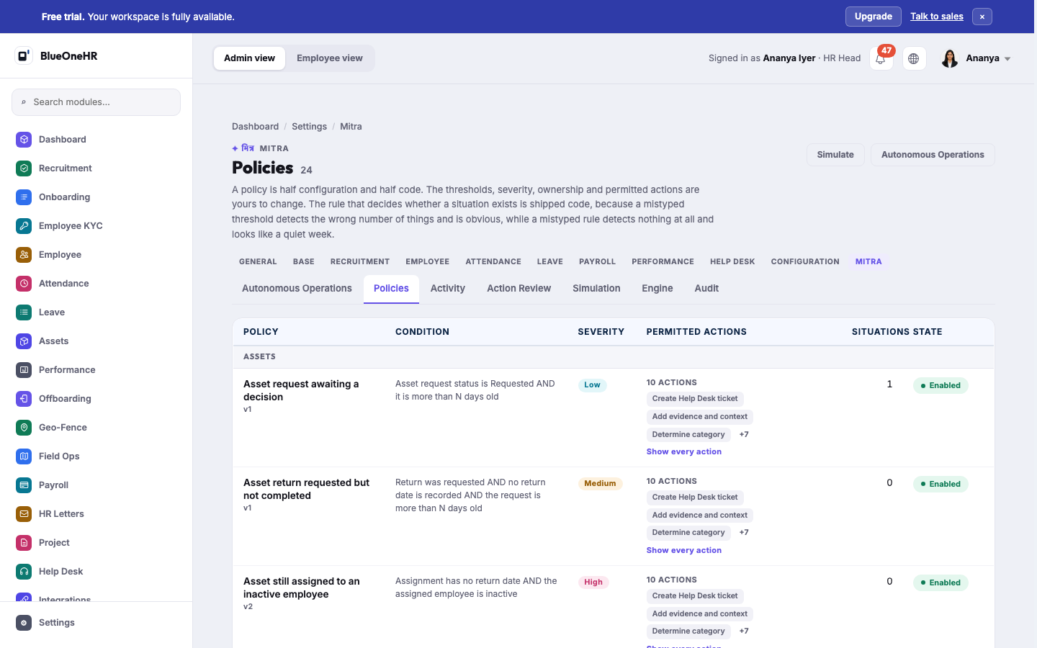Image resolution: width=1037 pixels, height=648 pixels.
Task: Open the Leave list icon
Action: click(24, 312)
